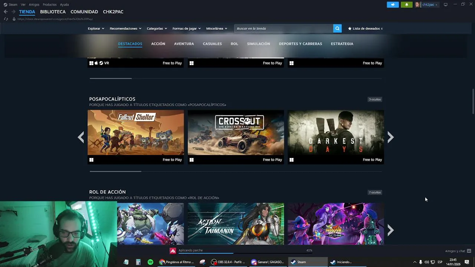Click the red download item icon

(x=173, y=251)
